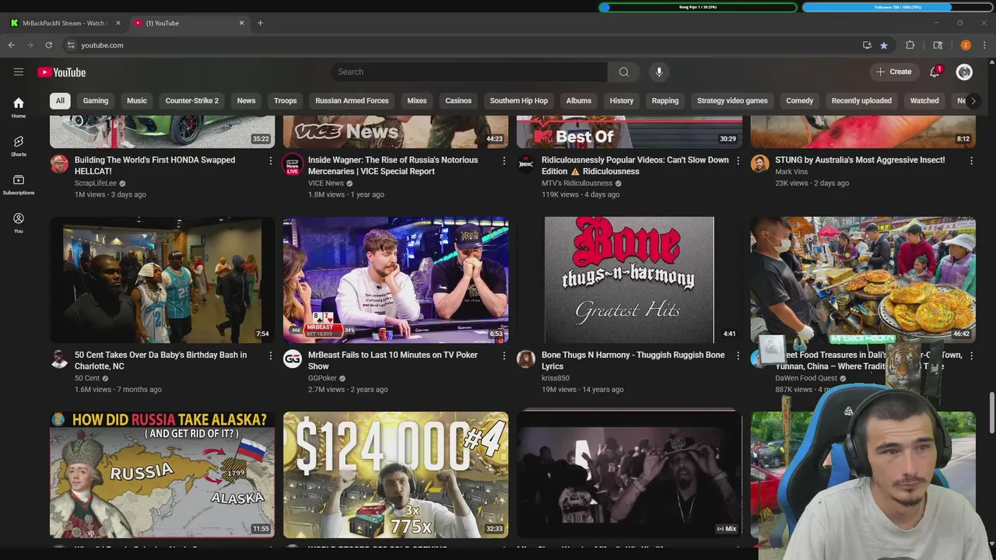Play the $124,000 #4 thumbnail

(395, 474)
